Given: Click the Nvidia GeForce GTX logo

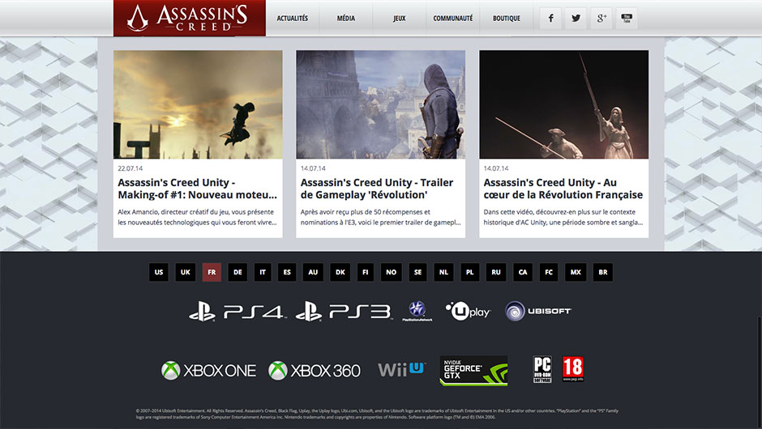Looking at the screenshot, I should coord(474,371).
